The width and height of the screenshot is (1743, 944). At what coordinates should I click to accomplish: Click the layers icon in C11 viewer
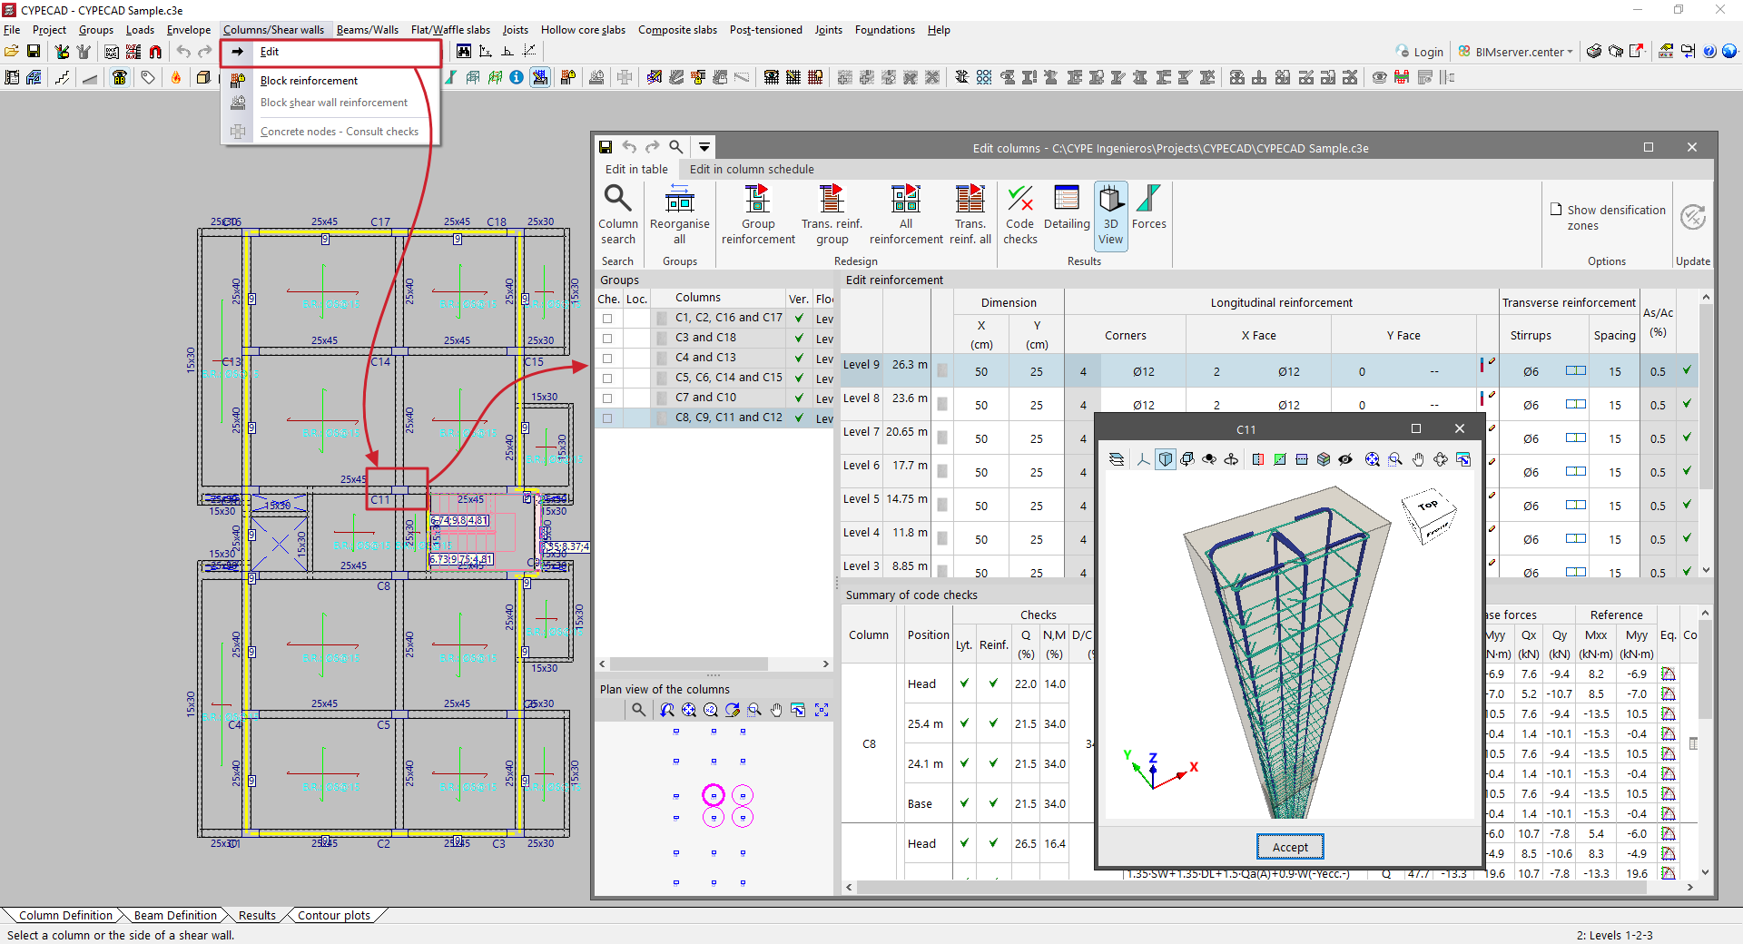point(1117,459)
